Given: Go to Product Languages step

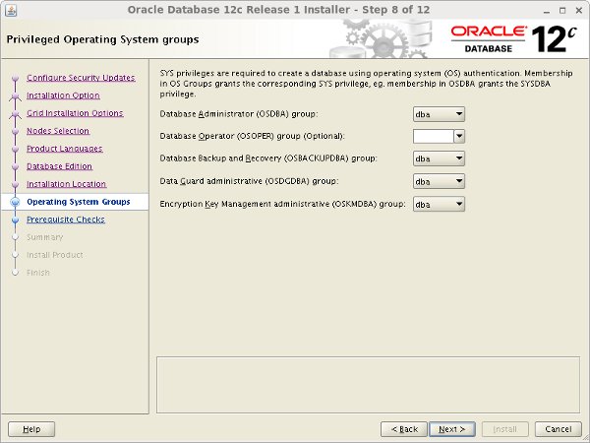Looking at the screenshot, I should (x=65, y=149).
